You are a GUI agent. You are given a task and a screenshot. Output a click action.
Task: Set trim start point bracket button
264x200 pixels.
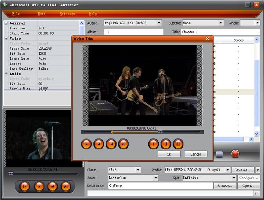pos(154,144)
